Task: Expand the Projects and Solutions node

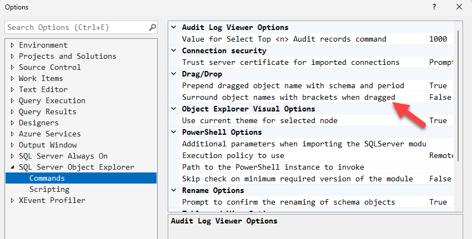Action: pos(12,56)
